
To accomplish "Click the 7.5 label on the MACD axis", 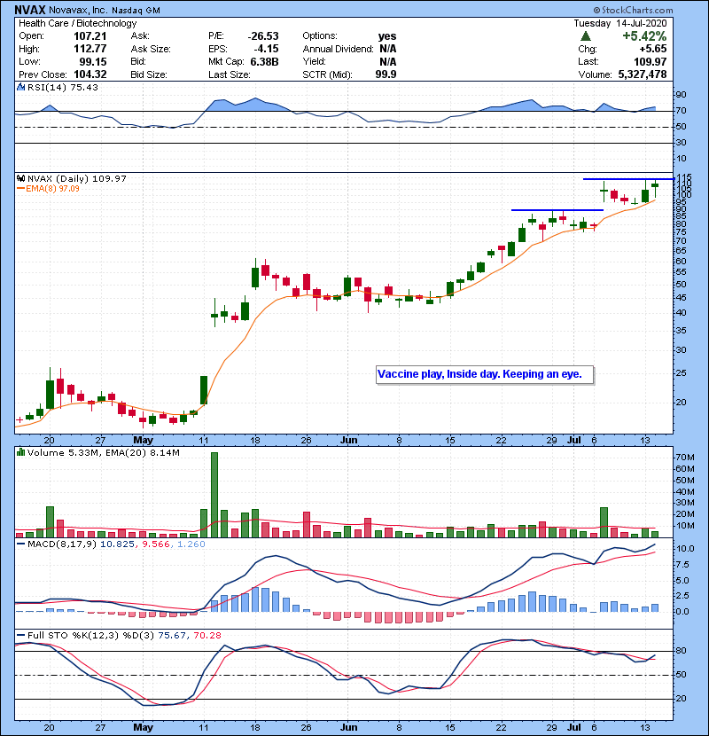I will coord(682,565).
